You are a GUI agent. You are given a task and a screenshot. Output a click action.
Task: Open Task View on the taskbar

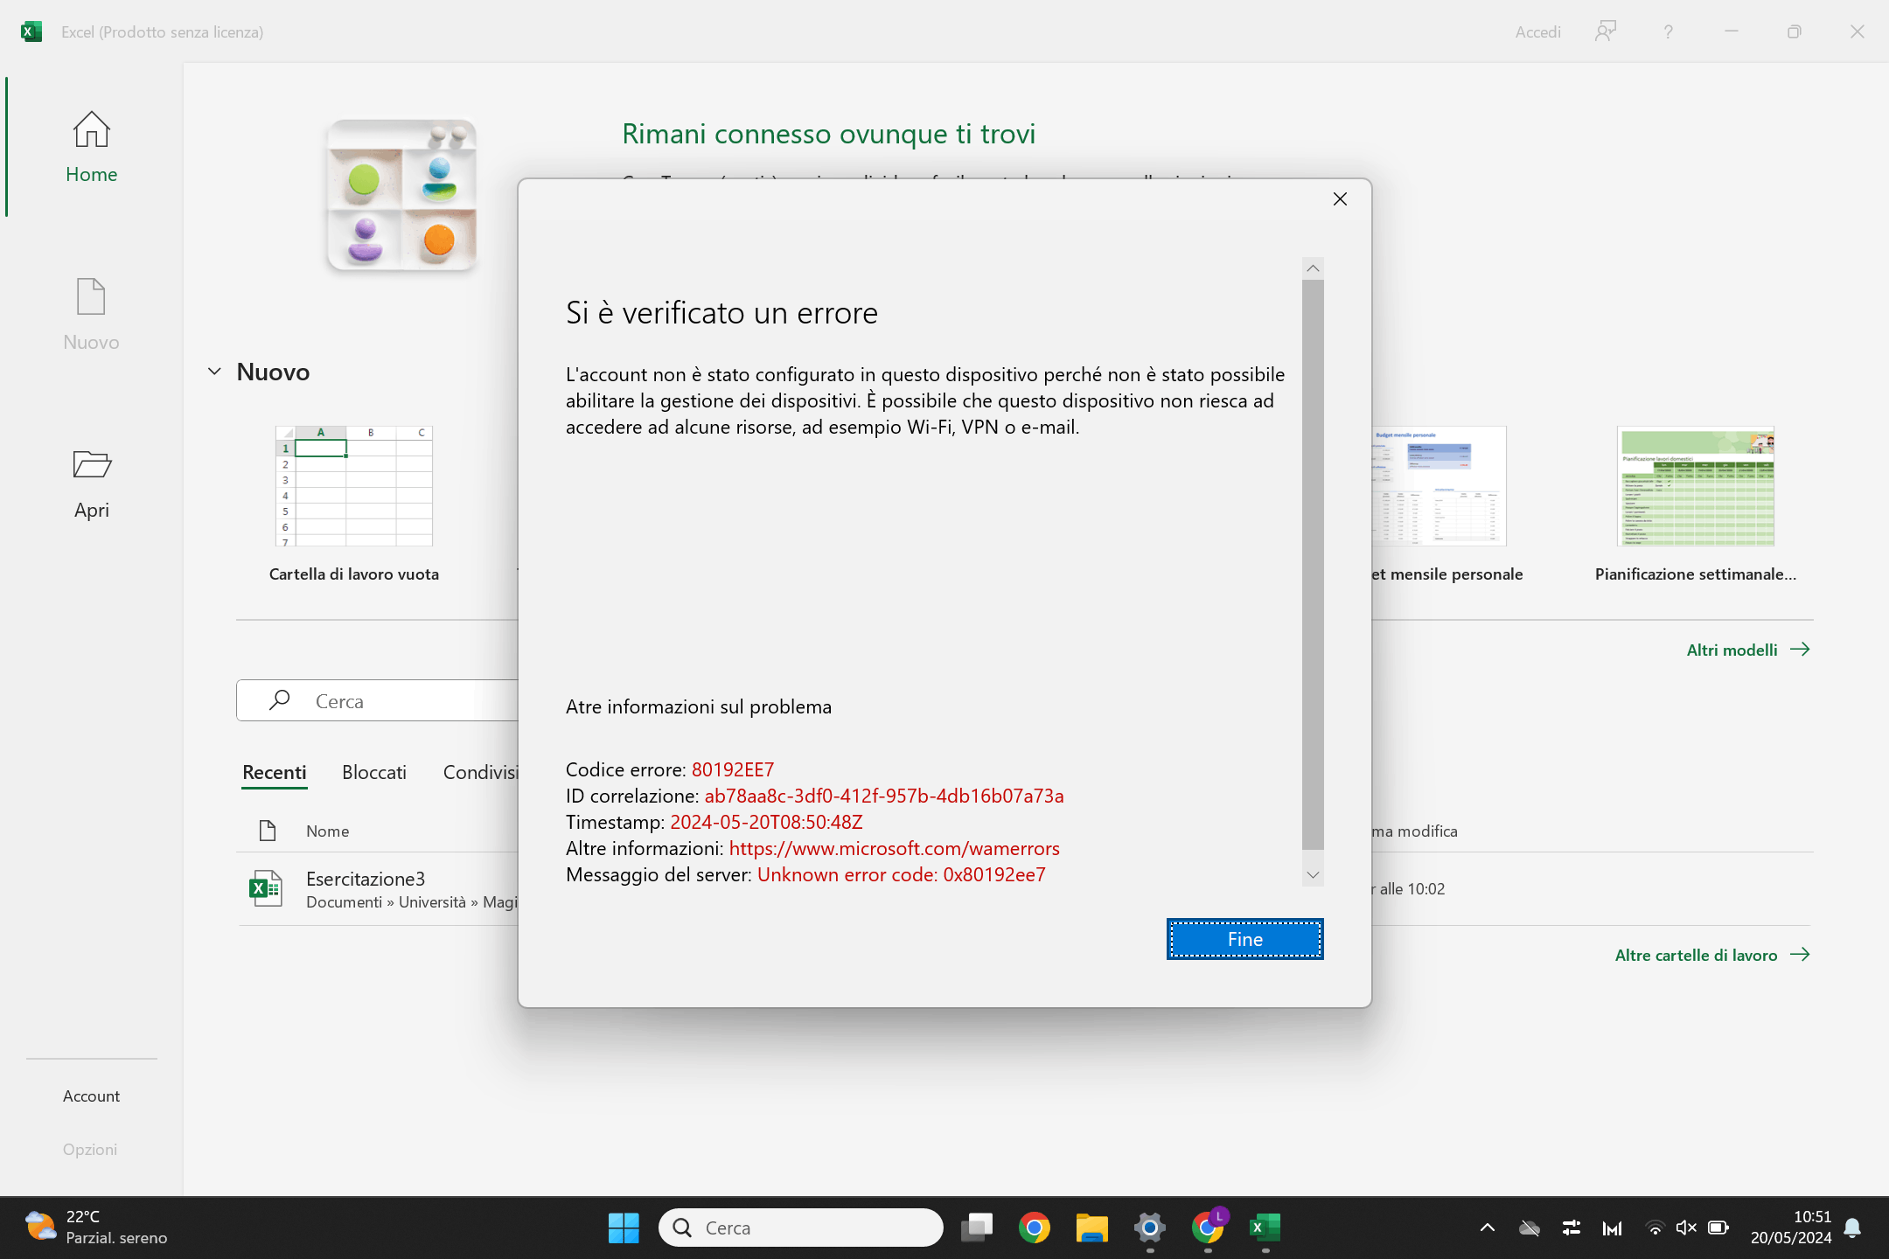coord(977,1228)
